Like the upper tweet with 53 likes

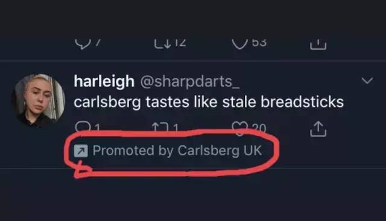point(240,44)
